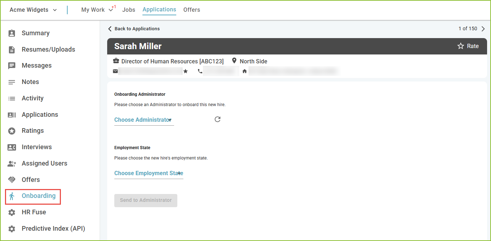
Task: Open Assigned Users in the sidebar
Action: (x=45, y=163)
